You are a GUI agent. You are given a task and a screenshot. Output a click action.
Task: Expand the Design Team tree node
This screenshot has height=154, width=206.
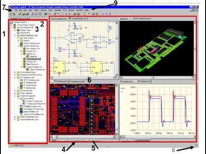point(15,30)
